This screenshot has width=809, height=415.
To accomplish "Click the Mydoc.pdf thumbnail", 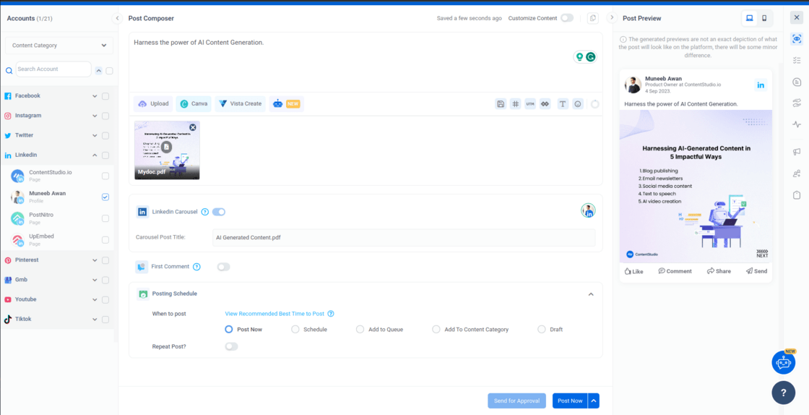I will [x=167, y=150].
